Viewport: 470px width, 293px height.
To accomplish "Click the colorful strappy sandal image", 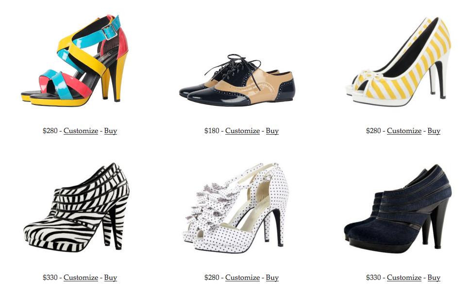I will pyautogui.click(x=75, y=60).
